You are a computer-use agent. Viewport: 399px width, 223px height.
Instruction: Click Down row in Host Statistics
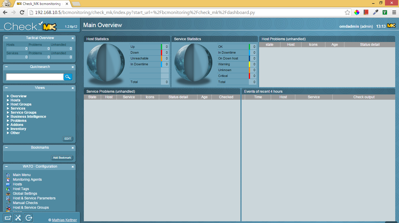click(149, 53)
